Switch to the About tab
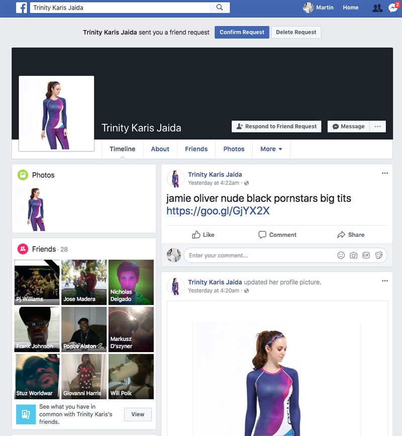 point(160,149)
